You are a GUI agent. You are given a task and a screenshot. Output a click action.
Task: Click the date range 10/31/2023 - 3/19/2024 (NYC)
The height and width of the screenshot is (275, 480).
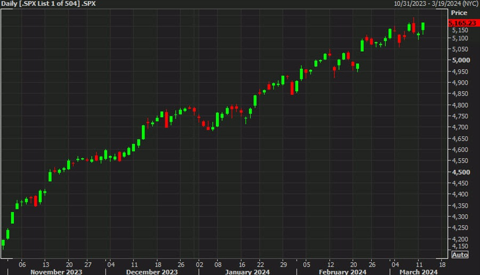(x=436, y=4)
